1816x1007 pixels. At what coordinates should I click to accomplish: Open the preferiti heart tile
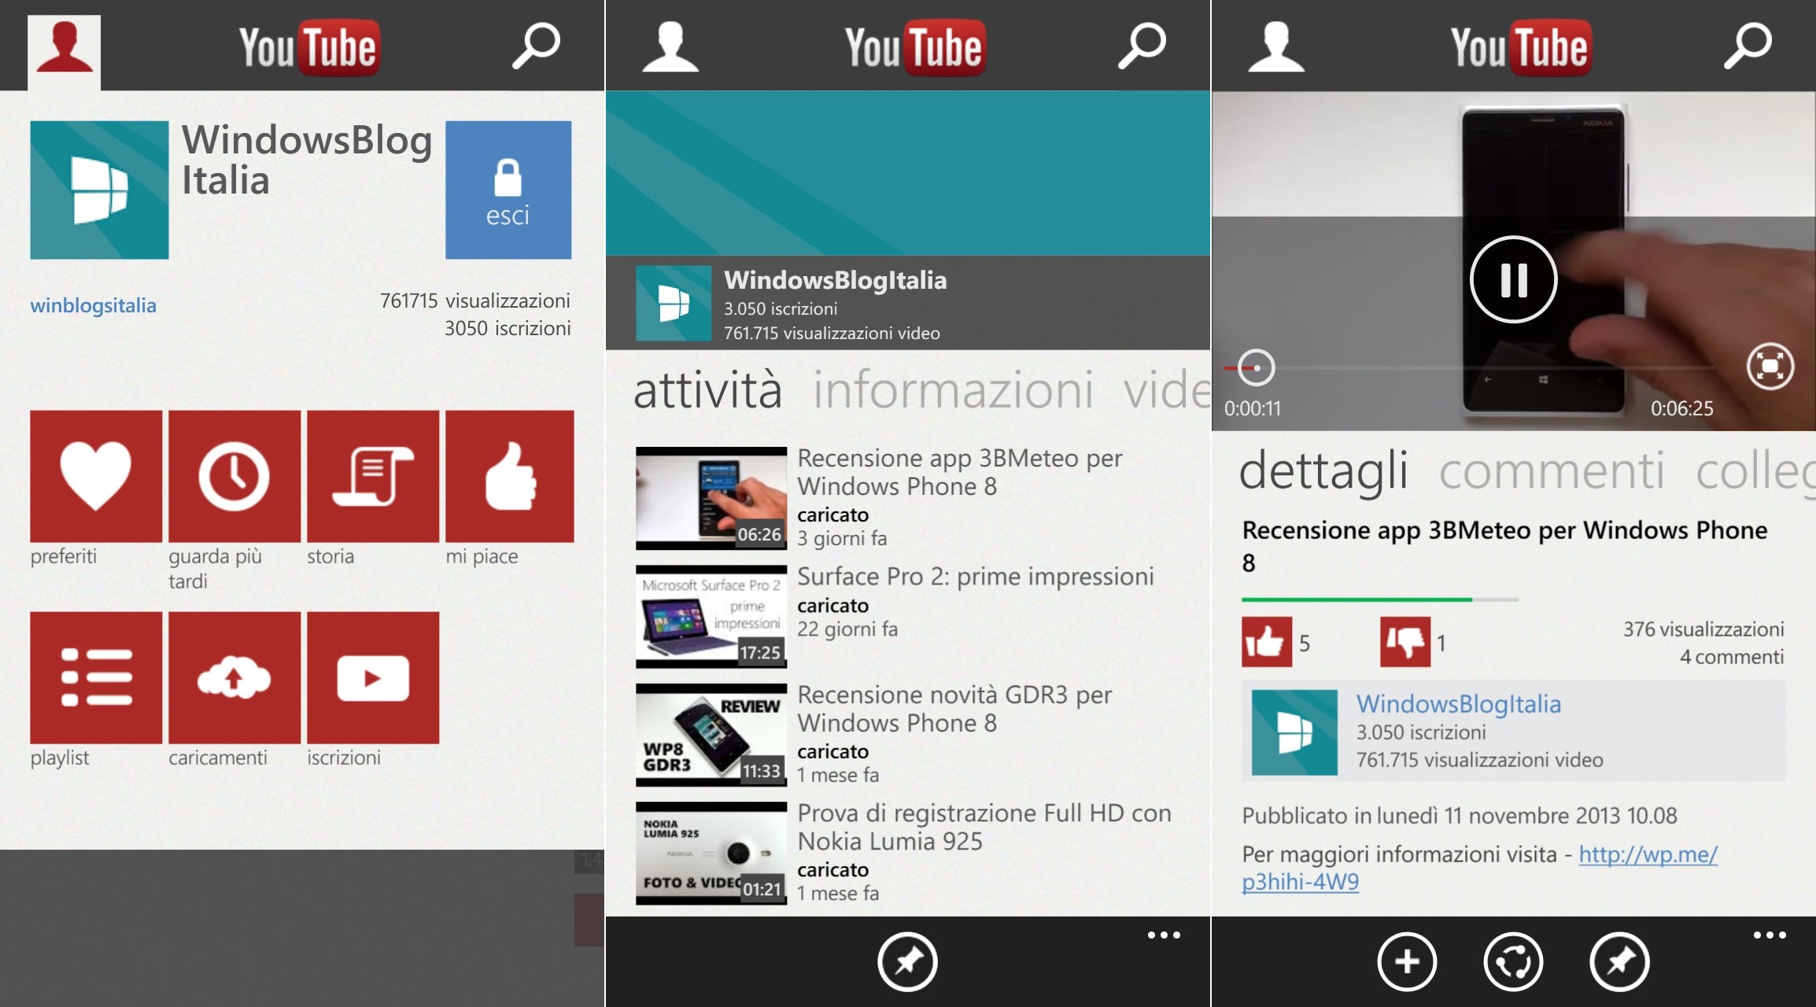pos(96,476)
